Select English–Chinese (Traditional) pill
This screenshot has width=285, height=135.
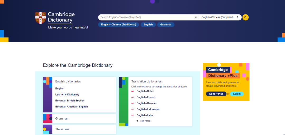click(118, 25)
